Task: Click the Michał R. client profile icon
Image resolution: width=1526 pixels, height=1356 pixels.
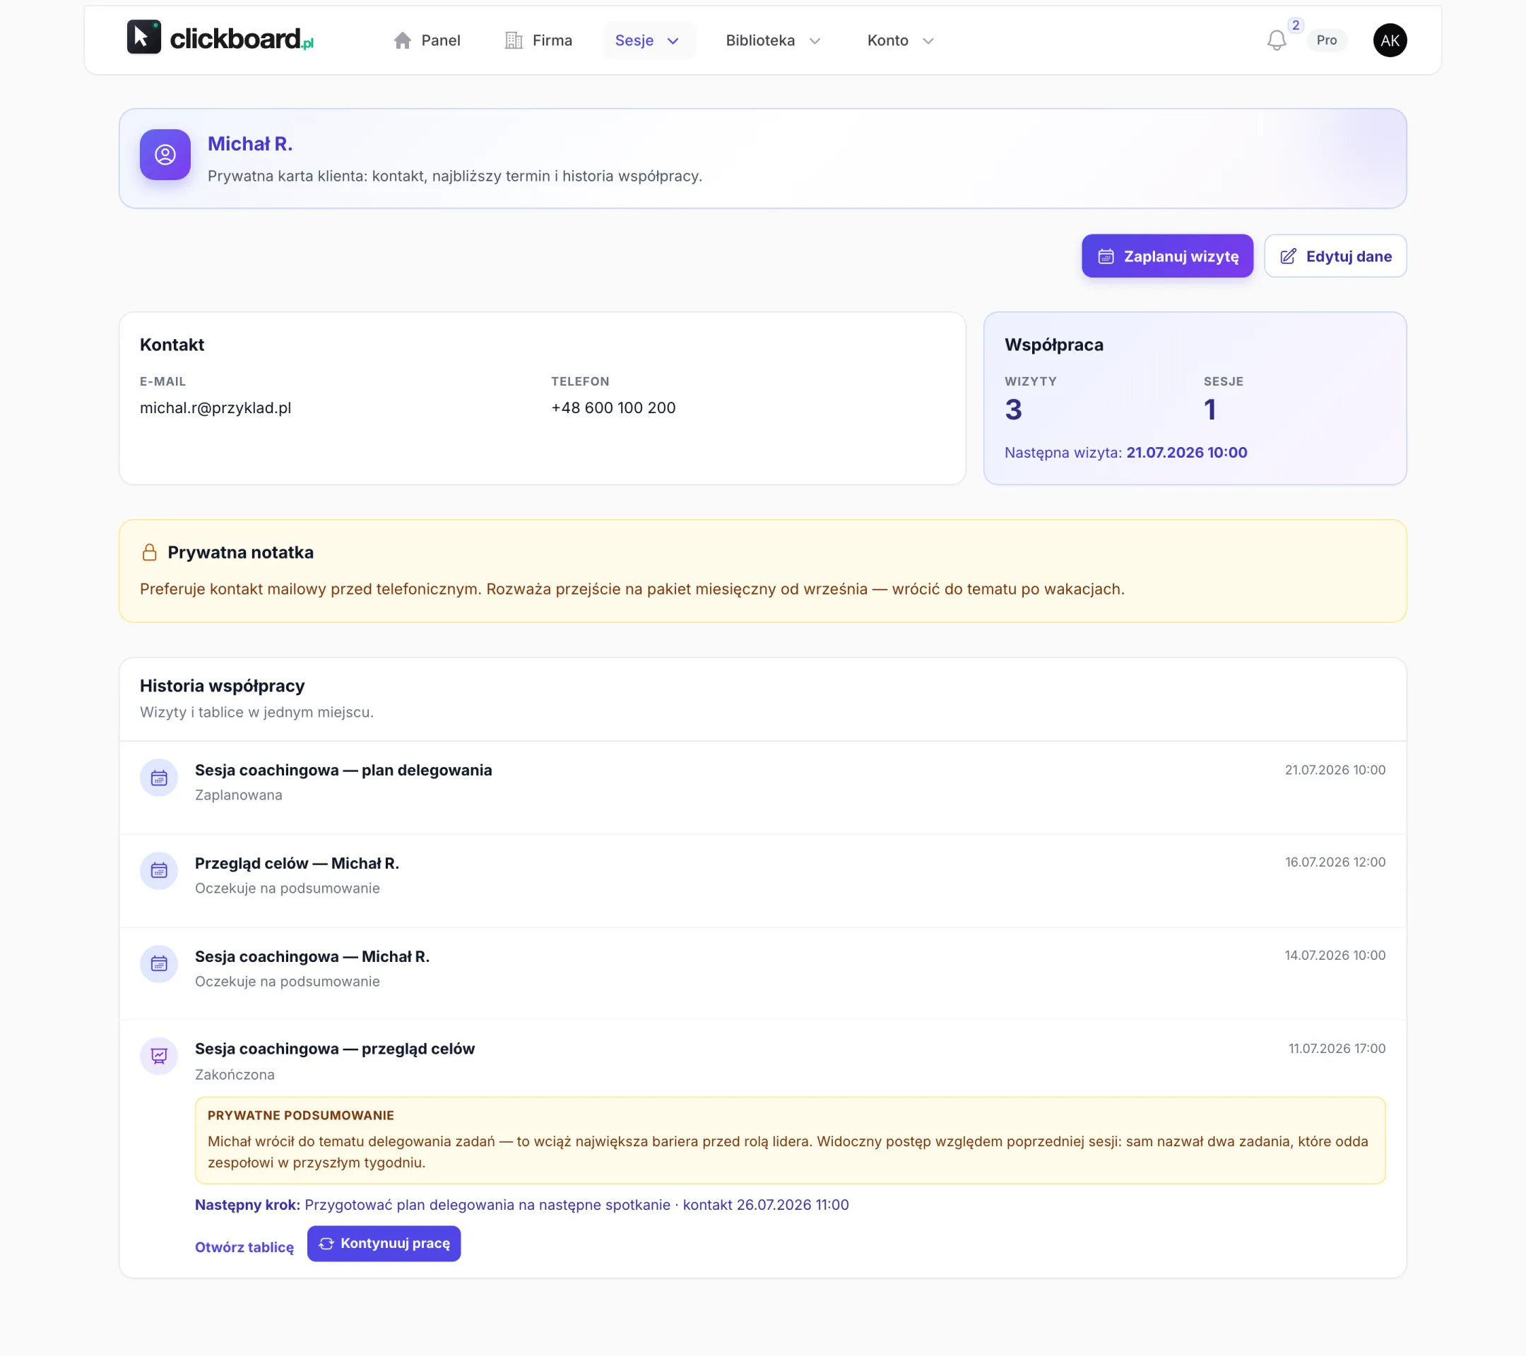Action: pos(165,155)
